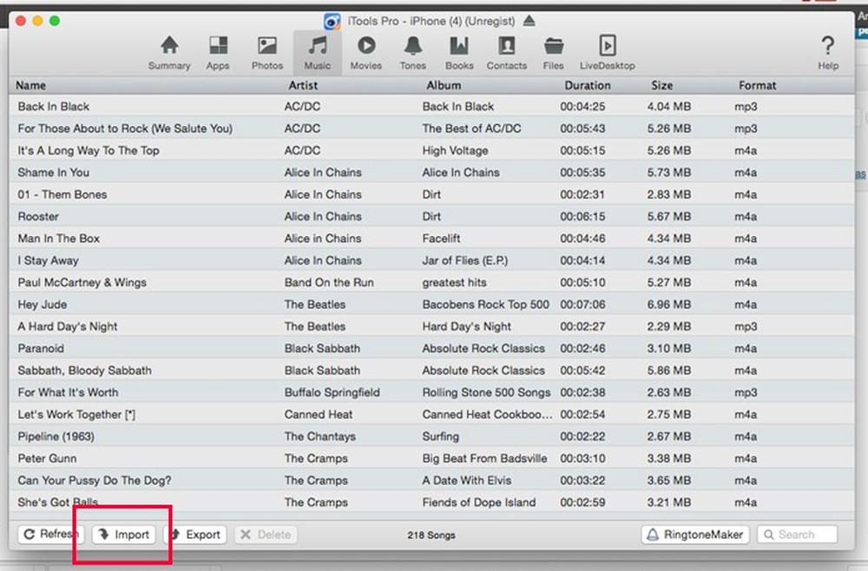The image size is (868, 571).
Task: Export songs with the Export button
Action: click(194, 535)
